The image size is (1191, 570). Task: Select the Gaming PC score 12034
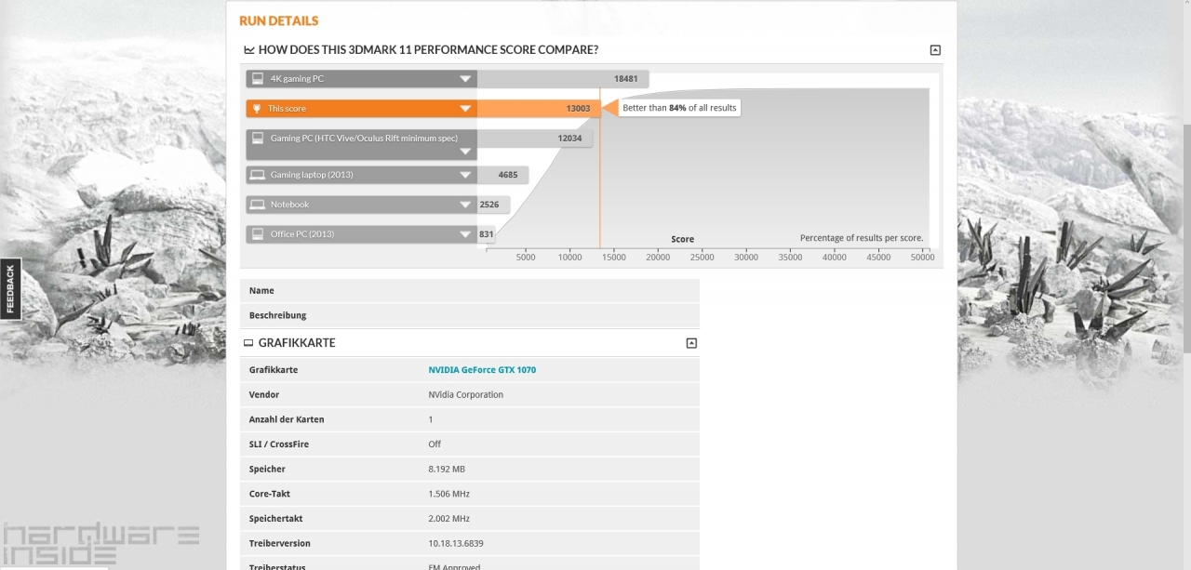569,139
